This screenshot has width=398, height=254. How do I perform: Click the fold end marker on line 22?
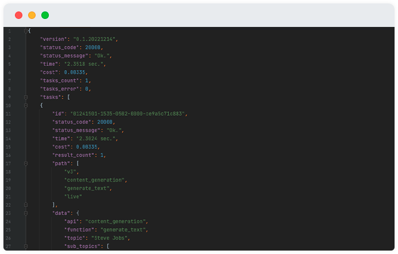click(26, 205)
